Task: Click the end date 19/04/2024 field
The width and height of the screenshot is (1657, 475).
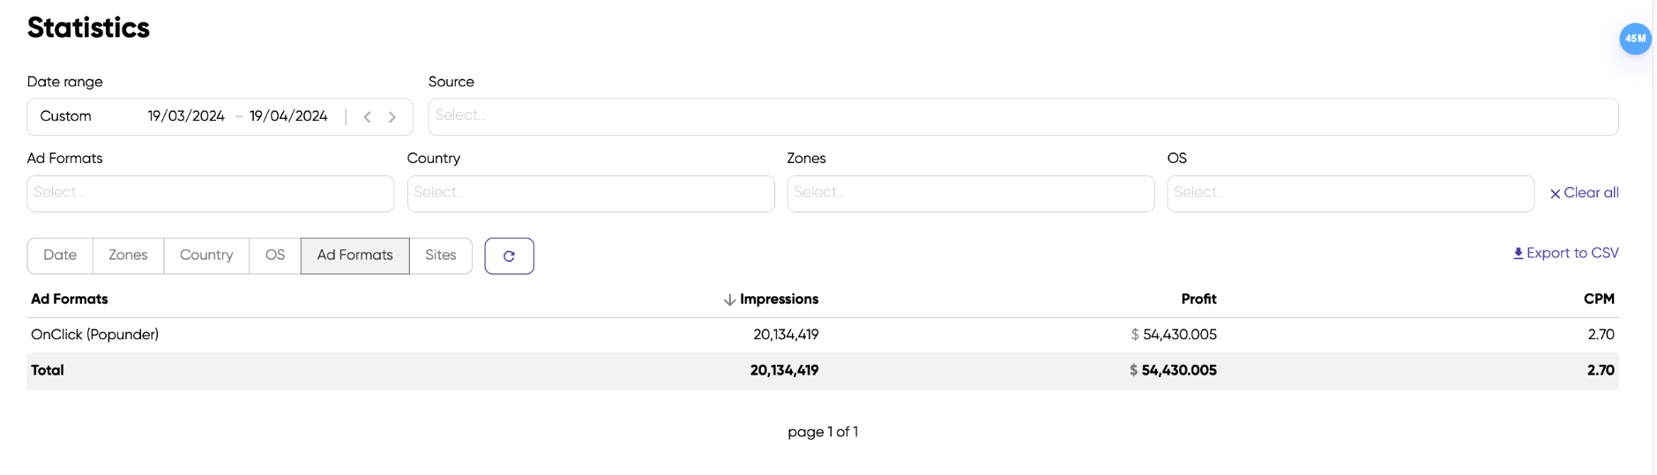Action: [288, 116]
